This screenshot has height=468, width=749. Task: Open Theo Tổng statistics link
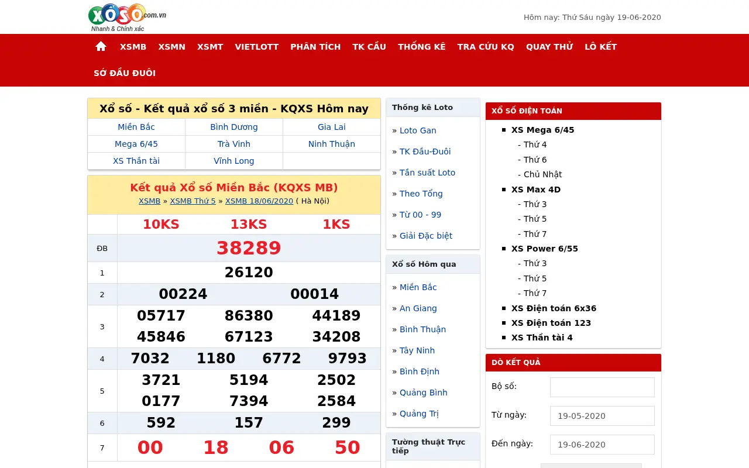point(421,194)
